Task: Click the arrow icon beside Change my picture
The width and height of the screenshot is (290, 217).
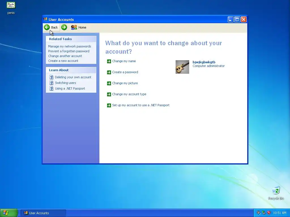Action: (x=109, y=83)
